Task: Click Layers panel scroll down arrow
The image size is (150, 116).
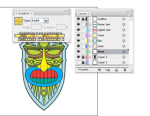Action: click(x=131, y=65)
